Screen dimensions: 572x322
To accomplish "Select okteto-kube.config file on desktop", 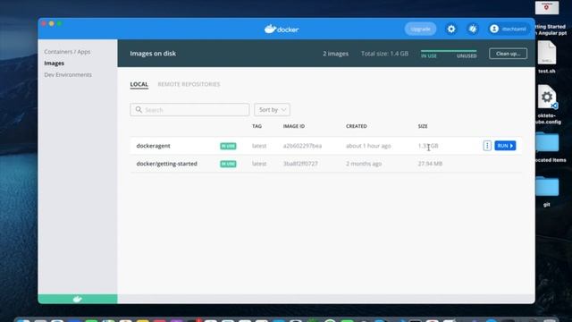I will 547,105.
